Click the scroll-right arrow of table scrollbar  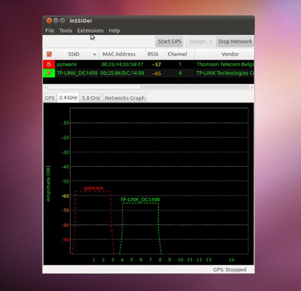(x=252, y=87)
